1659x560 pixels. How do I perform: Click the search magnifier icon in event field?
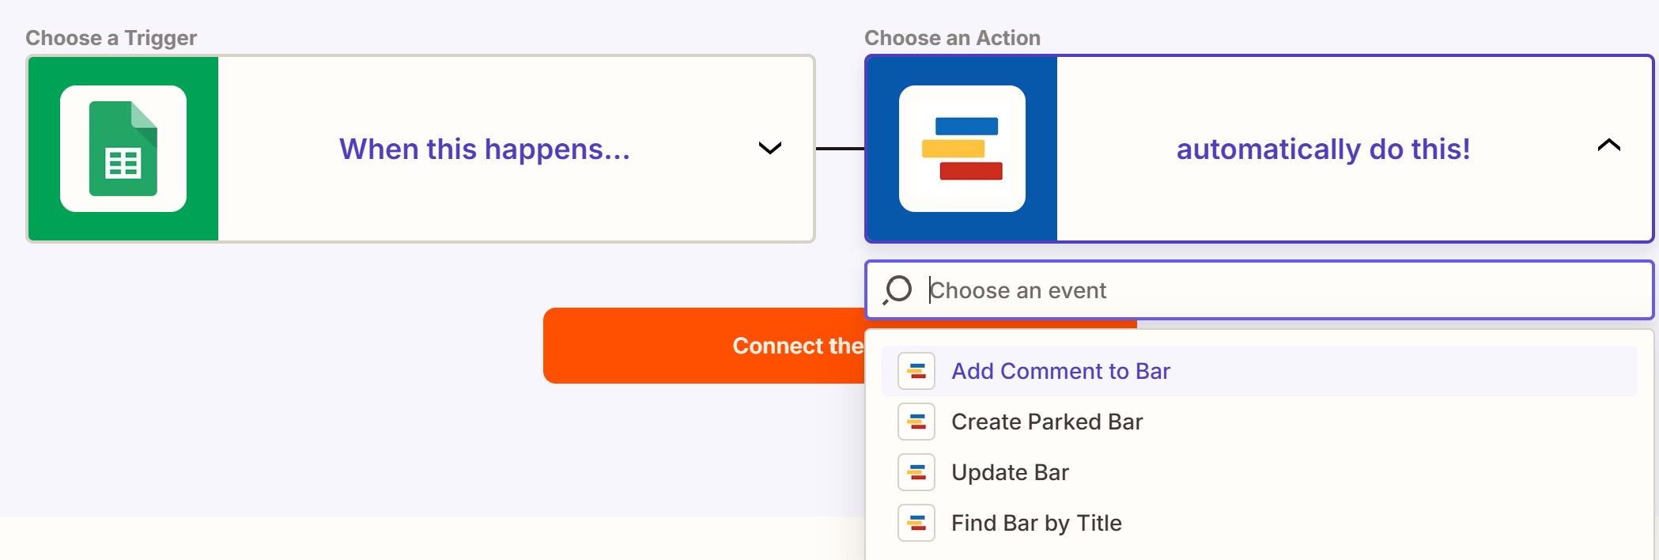(x=898, y=290)
